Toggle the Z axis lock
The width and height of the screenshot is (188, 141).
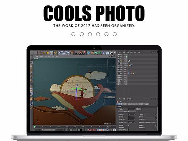(x=68, y=53)
